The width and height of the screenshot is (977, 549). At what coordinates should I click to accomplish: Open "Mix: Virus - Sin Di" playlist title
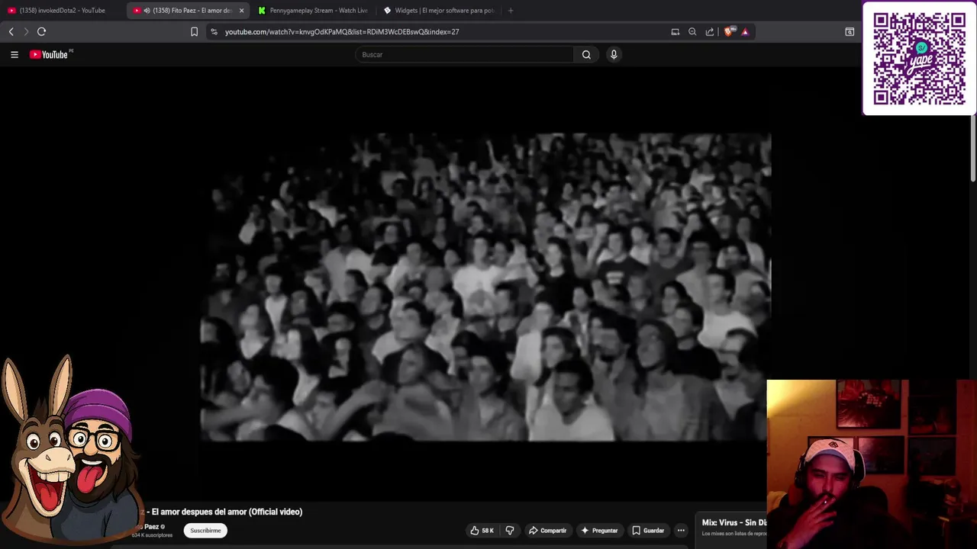click(x=734, y=522)
